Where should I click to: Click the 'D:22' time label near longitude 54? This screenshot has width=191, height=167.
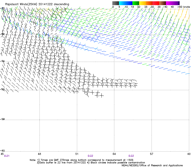pos(131,156)
